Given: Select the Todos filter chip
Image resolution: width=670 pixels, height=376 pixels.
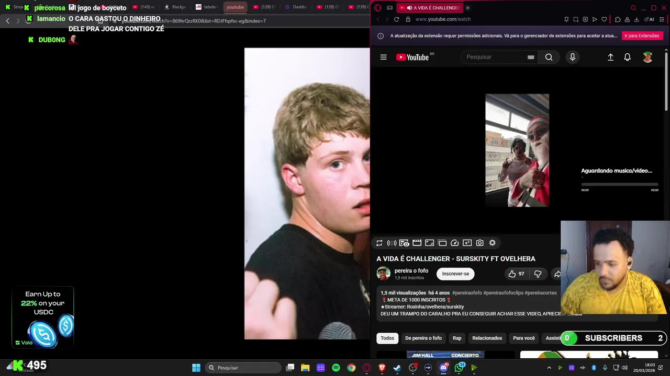Looking at the screenshot, I should [387, 338].
